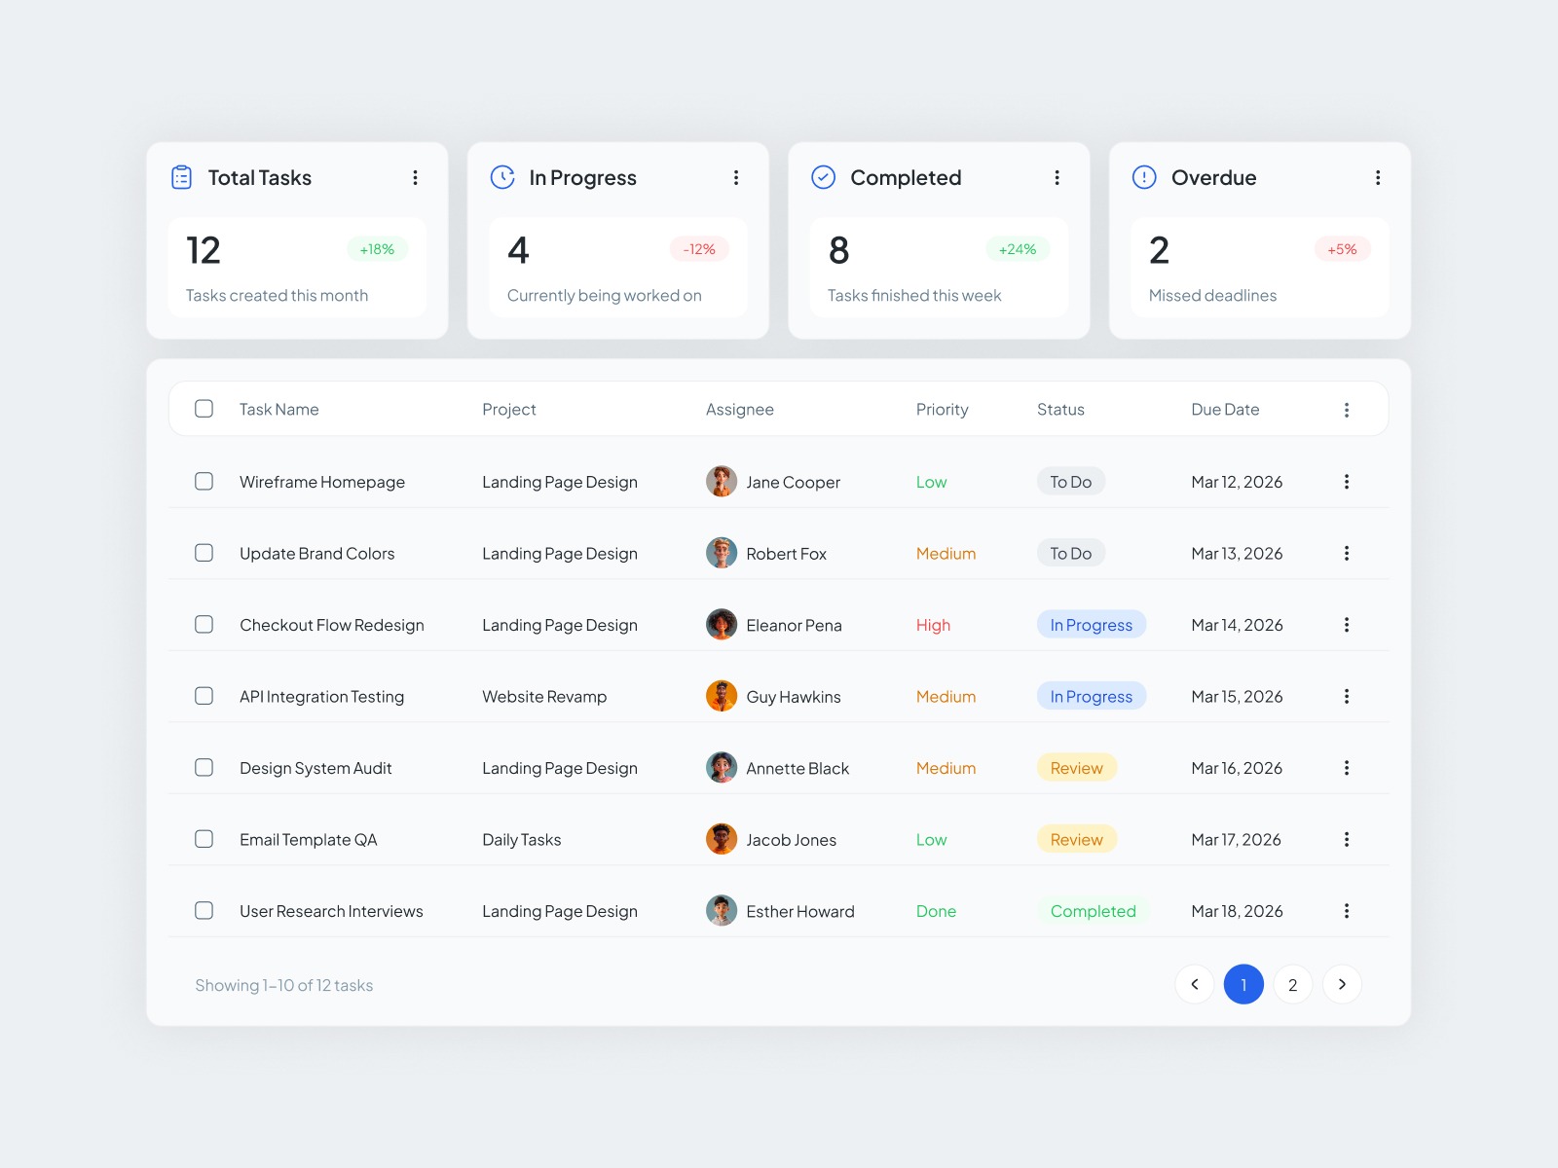
Task: Jump to page 2 in pagination
Action: pyautogui.click(x=1293, y=984)
